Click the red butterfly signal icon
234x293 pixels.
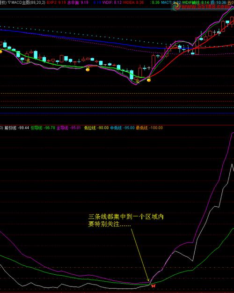pyautogui.click(x=153, y=285)
